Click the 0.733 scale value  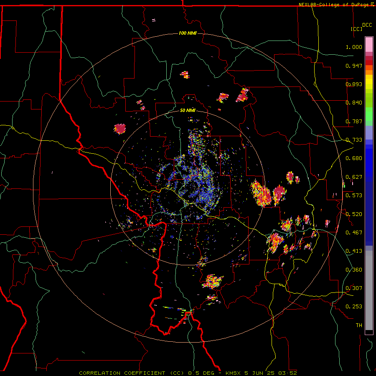coord(354,140)
